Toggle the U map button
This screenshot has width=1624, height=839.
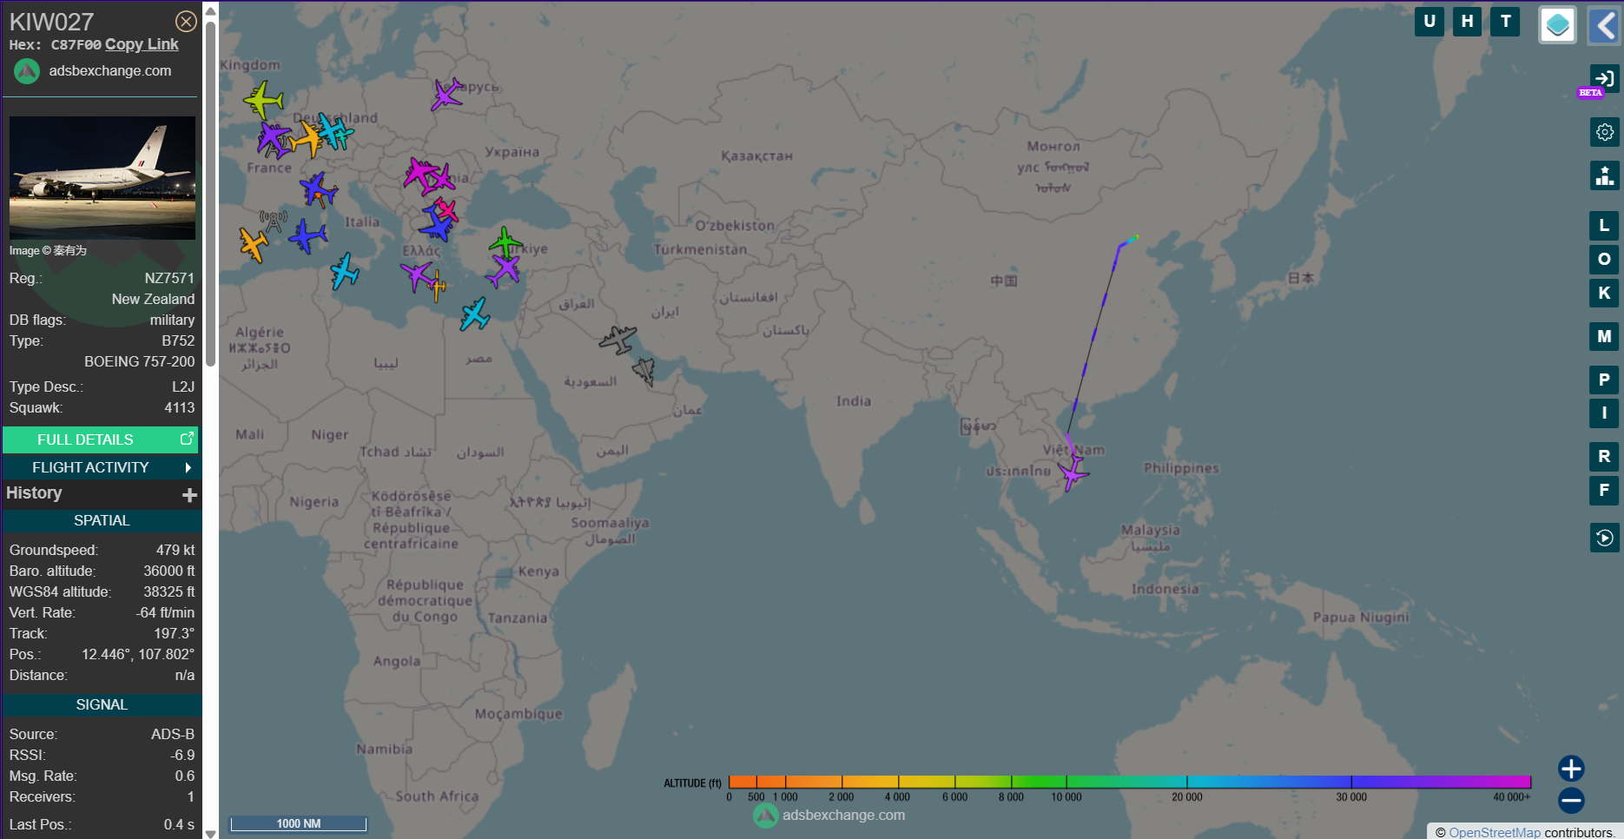pos(1429,22)
